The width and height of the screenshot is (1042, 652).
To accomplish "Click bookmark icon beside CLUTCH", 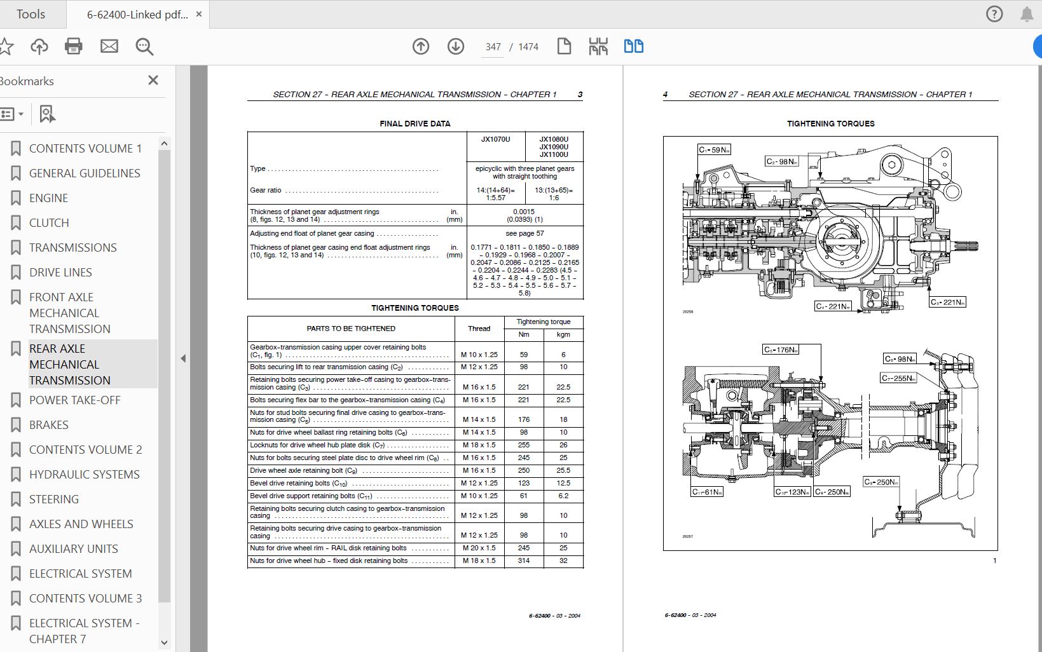I will [x=16, y=223].
